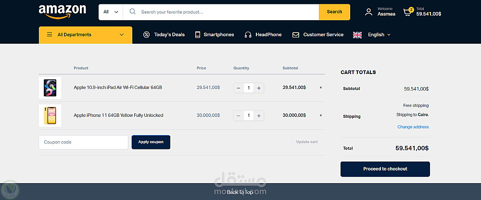Decrease quantity of iPad Air
The height and width of the screenshot is (200, 481).
239,88
